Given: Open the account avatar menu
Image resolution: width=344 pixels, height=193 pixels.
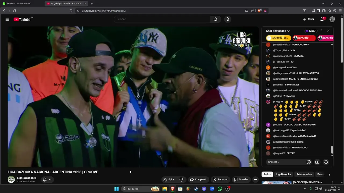Looking at the screenshot, I should click(x=332, y=19).
